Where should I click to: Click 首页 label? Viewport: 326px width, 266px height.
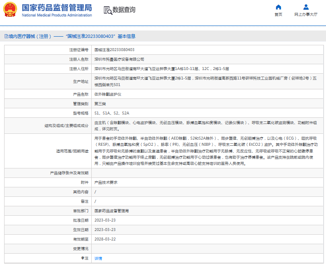tap(278, 14)
